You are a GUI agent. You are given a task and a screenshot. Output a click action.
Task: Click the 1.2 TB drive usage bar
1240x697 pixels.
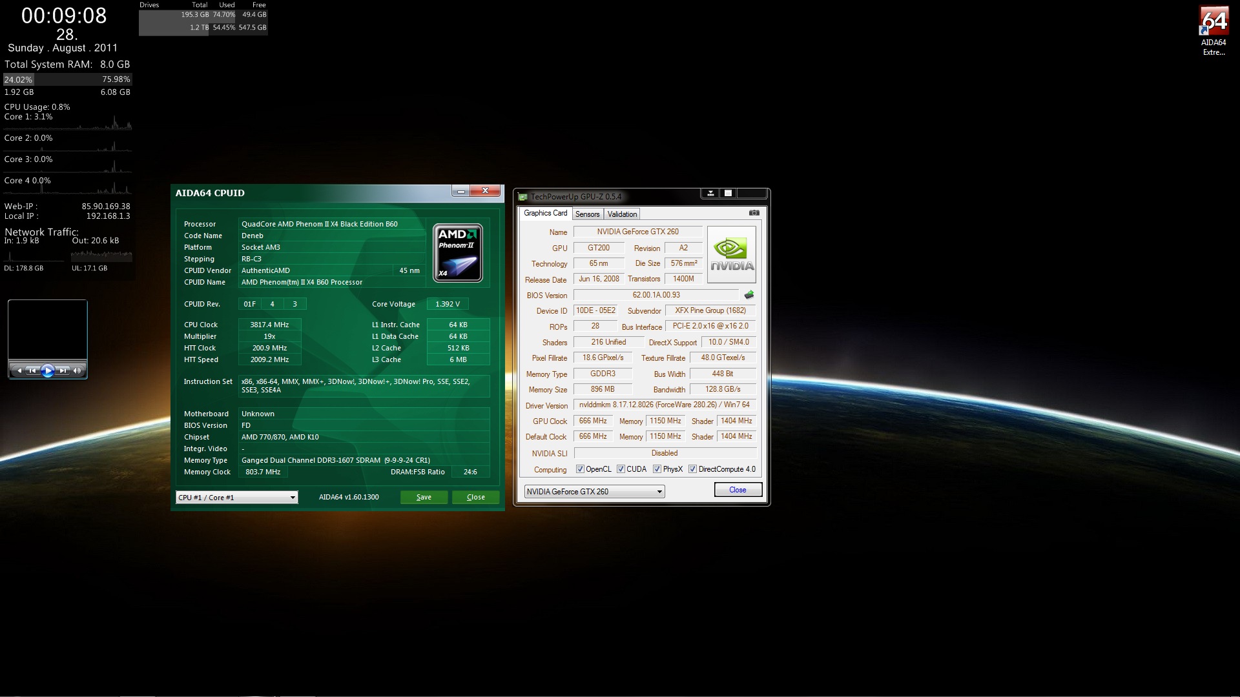point(203,28)
